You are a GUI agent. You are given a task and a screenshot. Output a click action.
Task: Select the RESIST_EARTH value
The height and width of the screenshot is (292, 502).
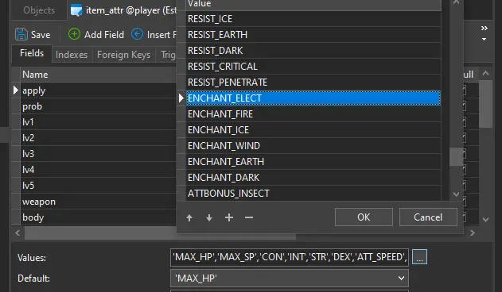click(x=313, y=34)
